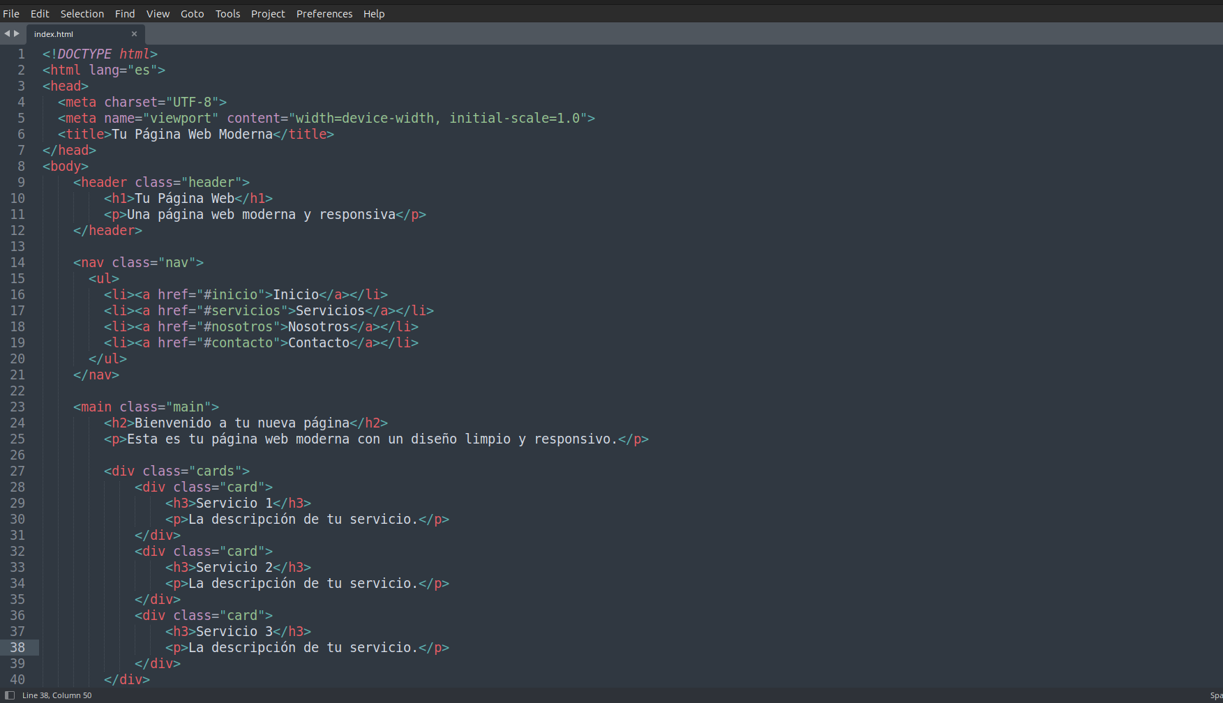Close the index.html tab

134,33
